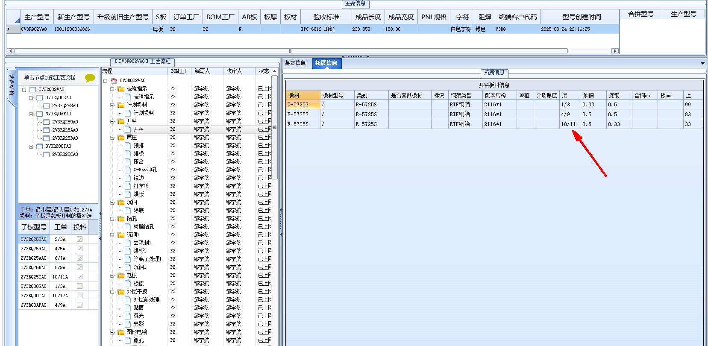Image resolution: width=708 pixels, height=346 pixels.
Task: Click the 升级前旧生产型号 column header
Action: (123, 17)
